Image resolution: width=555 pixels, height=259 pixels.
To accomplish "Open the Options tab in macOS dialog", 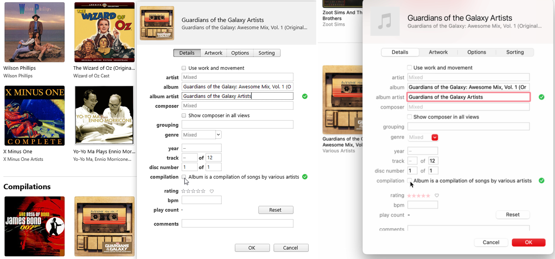I will tap(477, 52).
